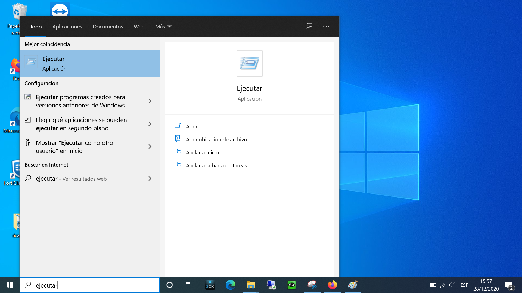Image resolution: width=522 pixels, height=293 pixels.
Task: Open Task View from the taskbar
Action: tap(189, 285)
